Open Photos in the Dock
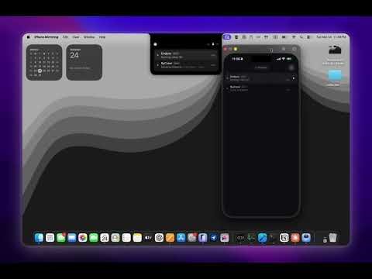372x279 pixels. point(83,238)
